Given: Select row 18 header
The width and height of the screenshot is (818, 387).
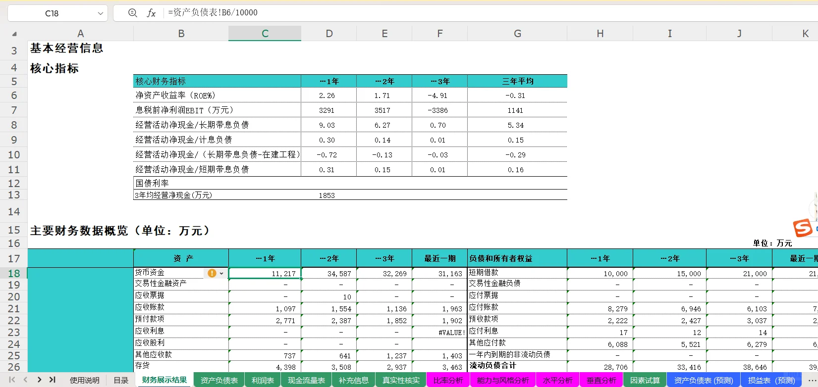Looking at the screenshot, I should coord(14,273).
